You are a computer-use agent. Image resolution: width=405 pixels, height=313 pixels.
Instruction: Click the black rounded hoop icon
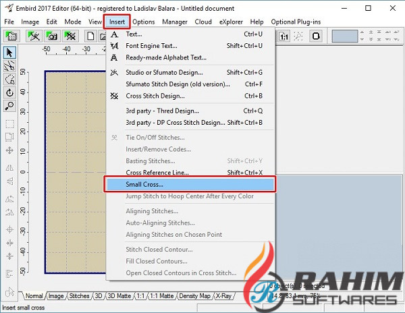[x=316, y=36]
